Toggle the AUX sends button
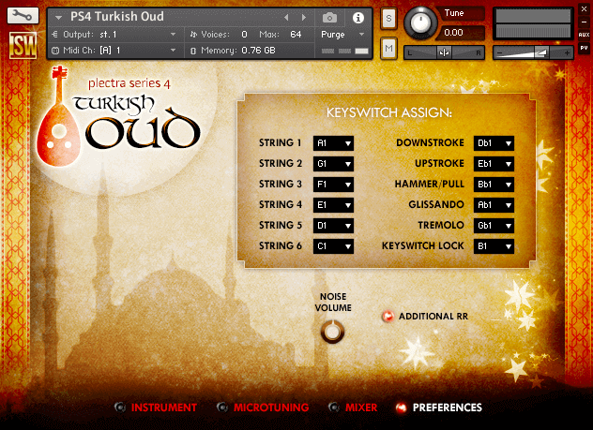Screen dimensions: 593x430 click(x=584, y=35)
